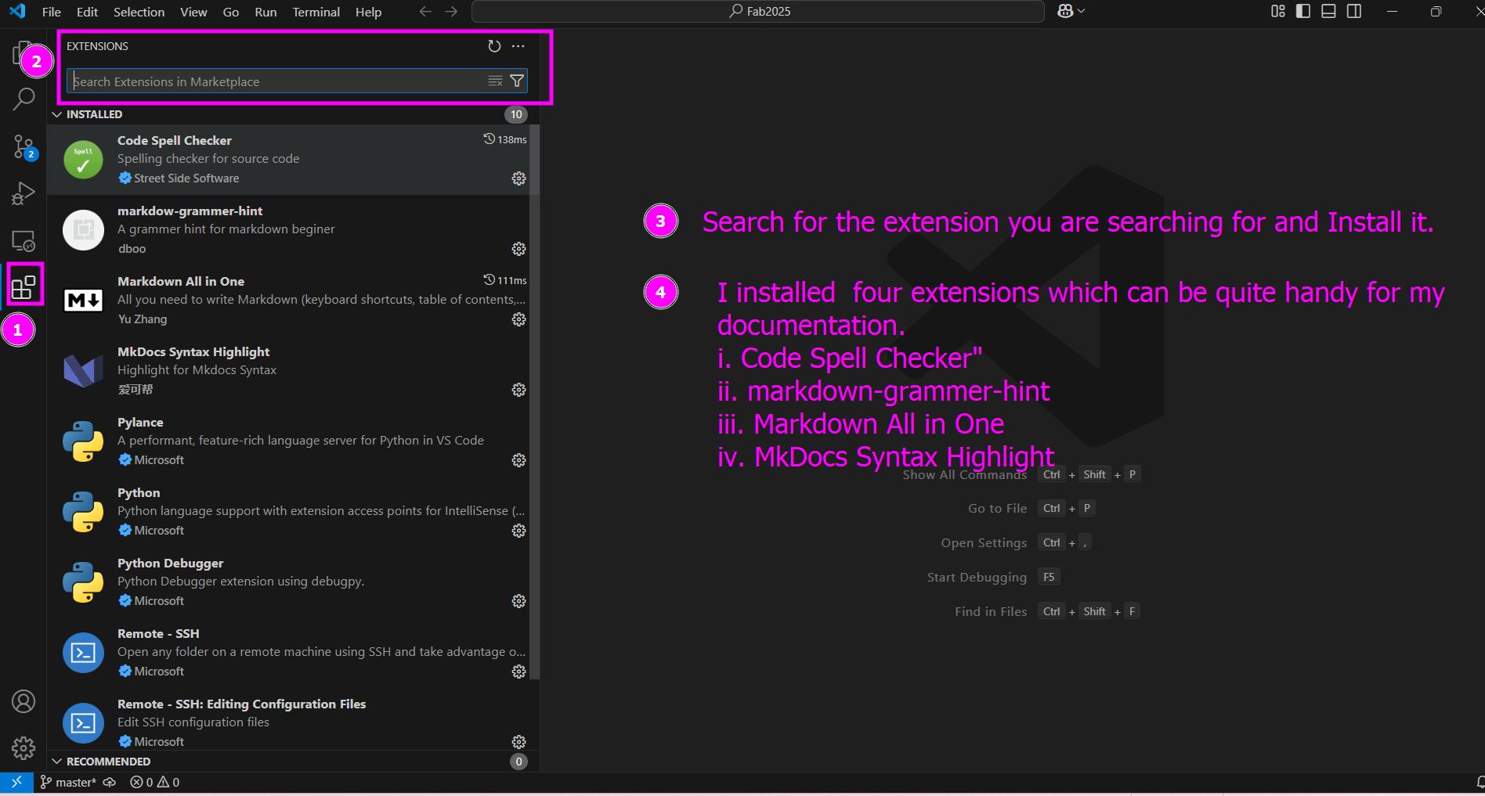Open a remote window from status bar

pos(16,782)
